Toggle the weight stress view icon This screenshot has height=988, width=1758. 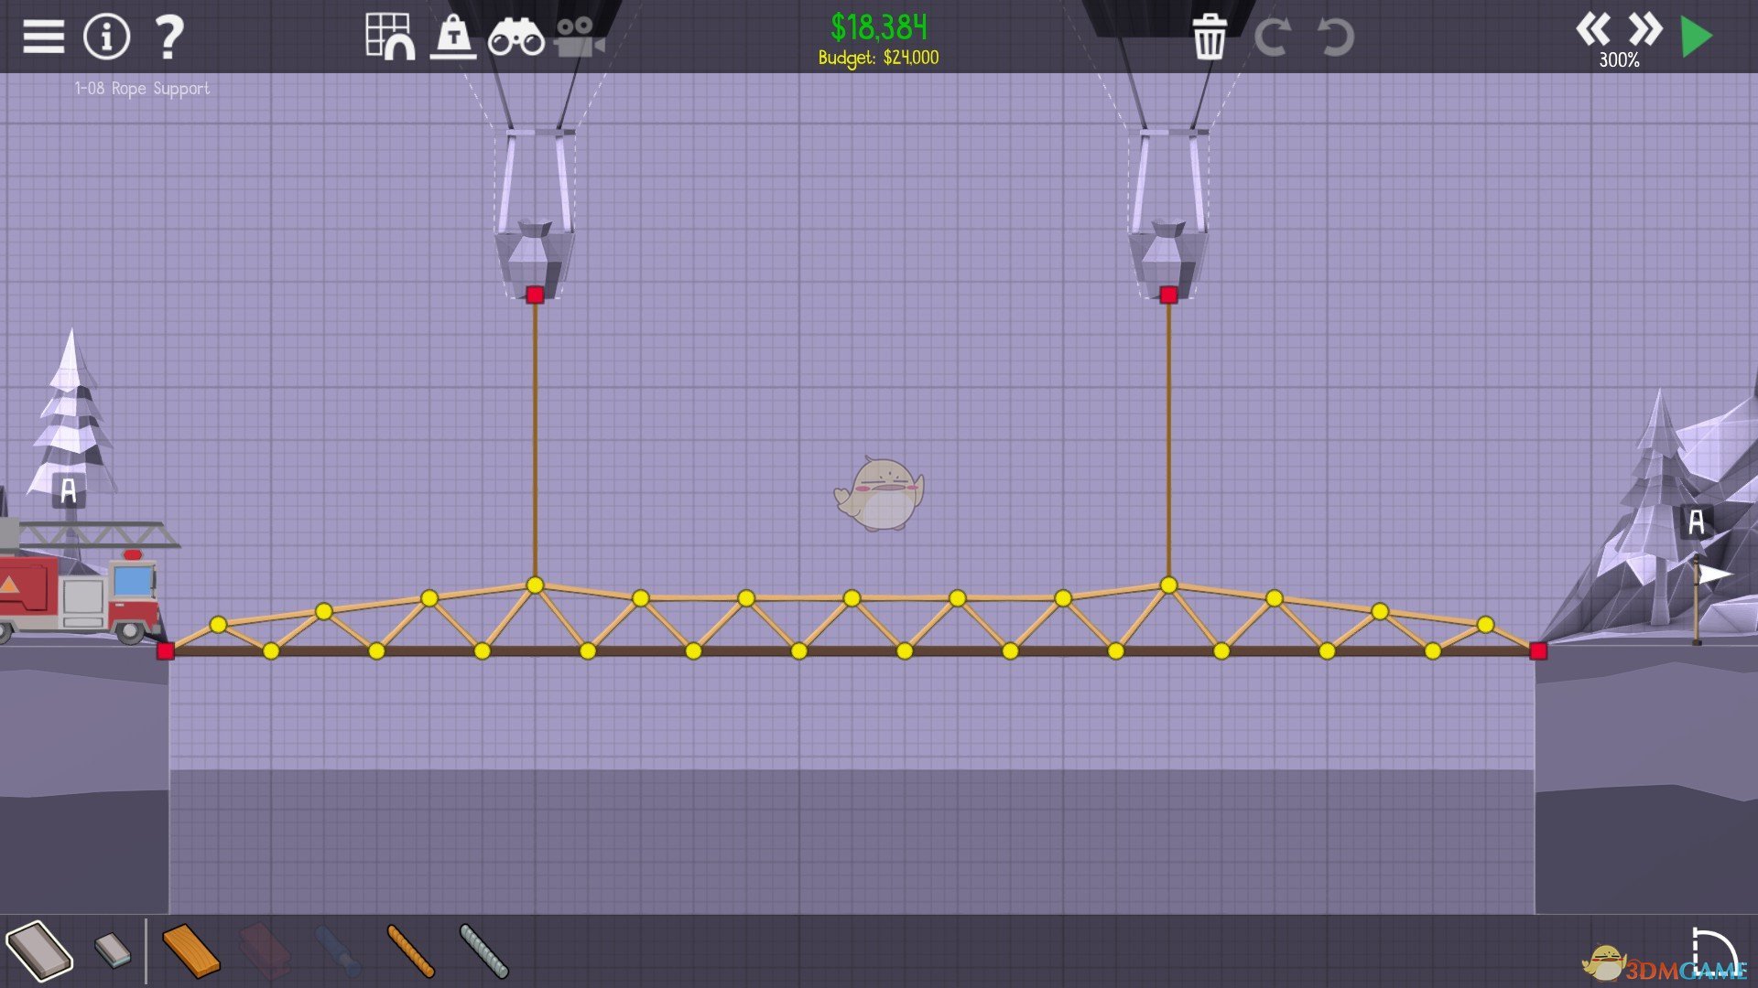tap(453, 37)
